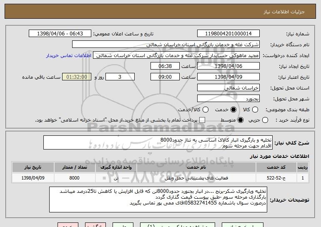Click the table date cell 1398/04/09
Viewport: 321px width, 227px height.
33,178
